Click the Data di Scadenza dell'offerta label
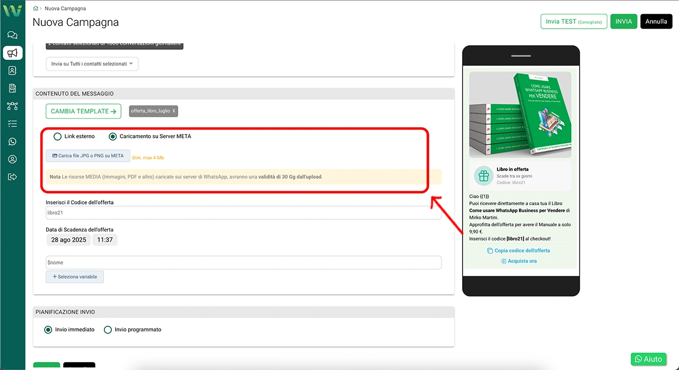 pyautogui.click(x=80, y=230)
